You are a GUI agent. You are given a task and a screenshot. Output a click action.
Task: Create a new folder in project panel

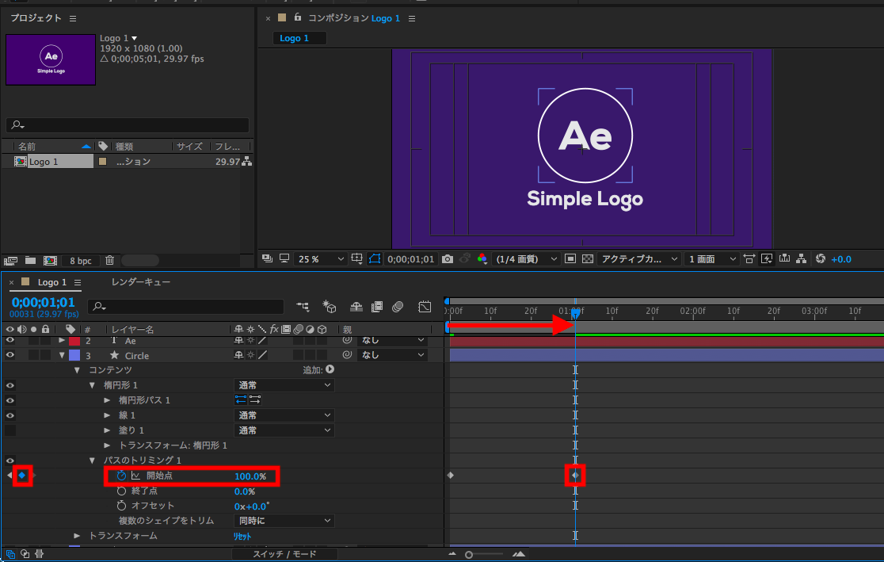[x=30, y=260]
